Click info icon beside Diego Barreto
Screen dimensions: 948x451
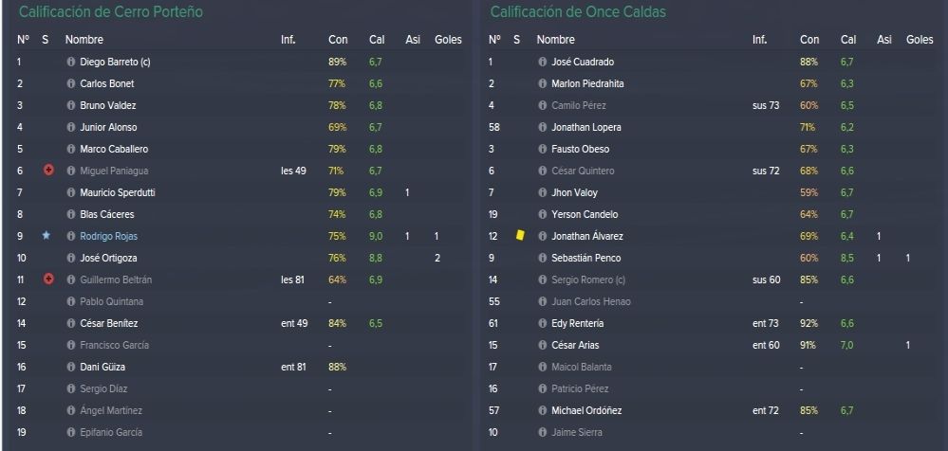tap(71, 63)
